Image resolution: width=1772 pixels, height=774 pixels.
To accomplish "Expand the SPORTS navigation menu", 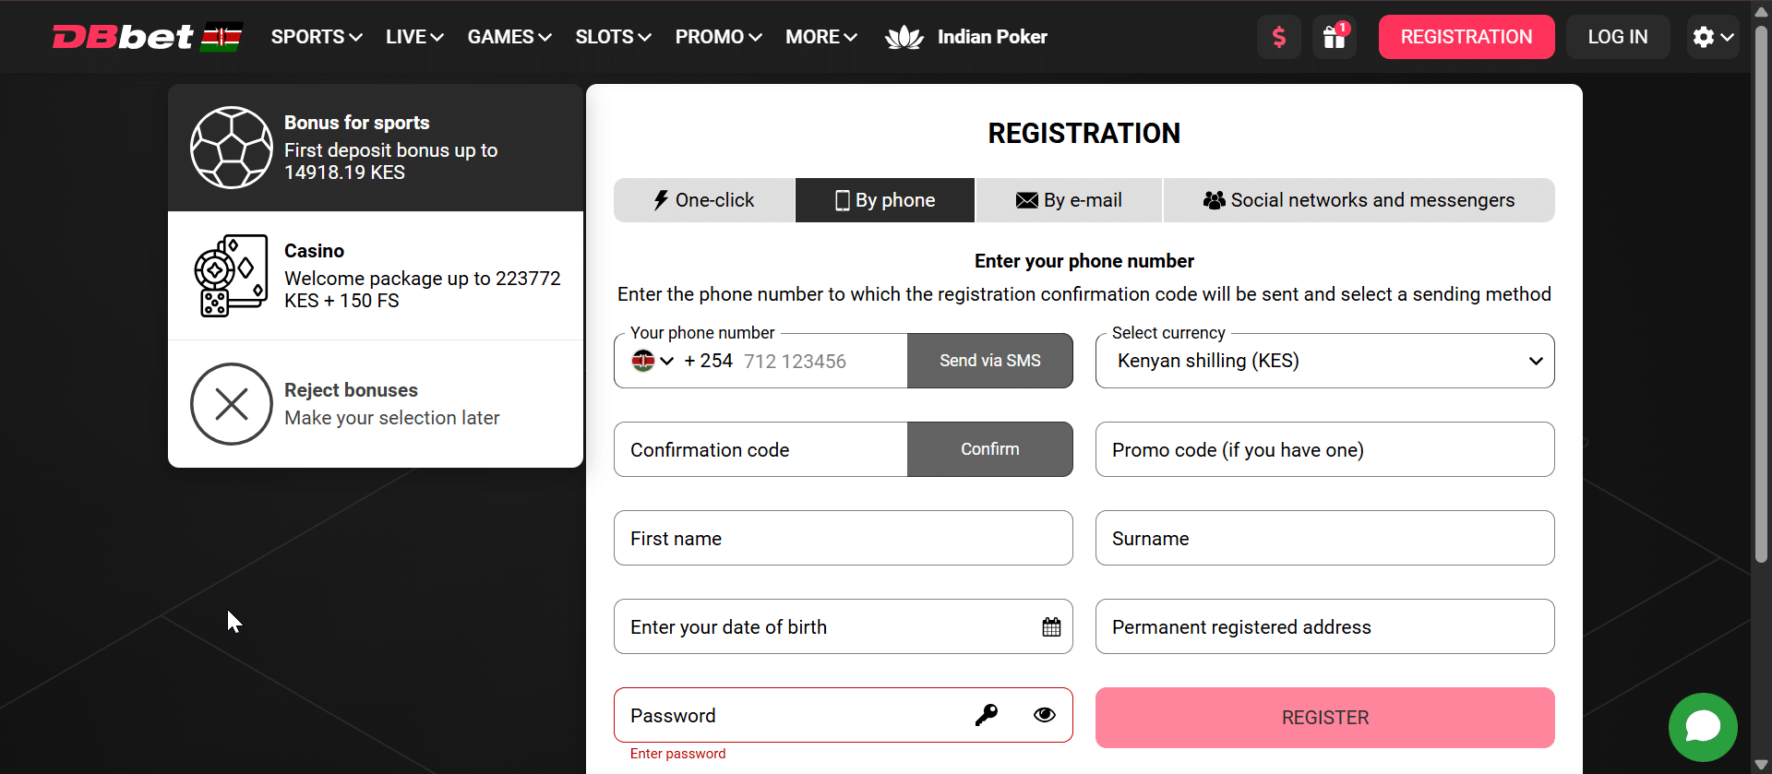I will coord(316,37).
